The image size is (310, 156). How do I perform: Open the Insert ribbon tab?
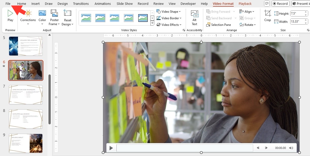click(36, 4)
